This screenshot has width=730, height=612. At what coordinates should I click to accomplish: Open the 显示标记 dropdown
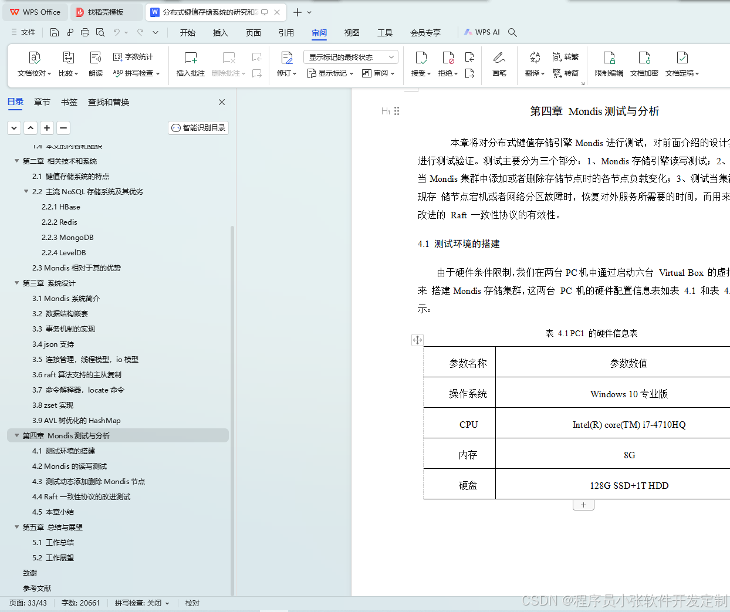coord(330,73)
